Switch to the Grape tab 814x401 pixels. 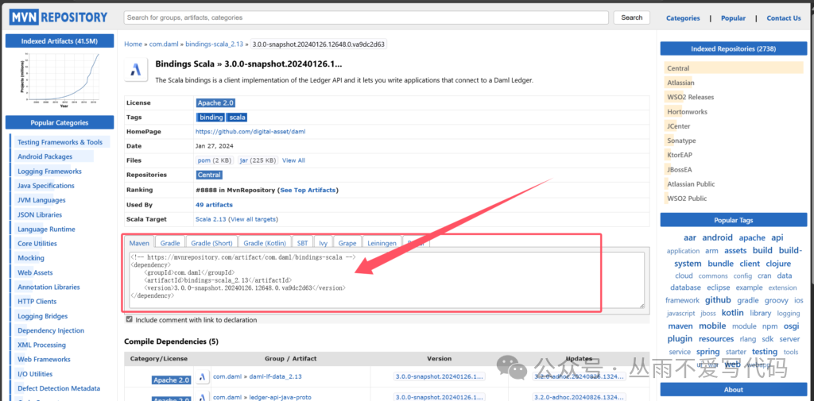347,243
